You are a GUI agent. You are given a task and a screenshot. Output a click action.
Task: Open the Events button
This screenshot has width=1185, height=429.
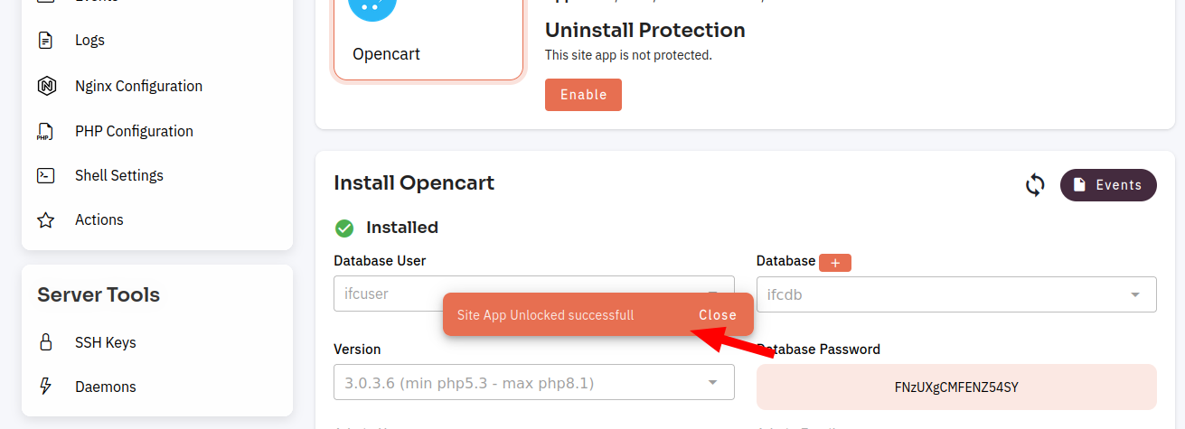click(1108, 185)
